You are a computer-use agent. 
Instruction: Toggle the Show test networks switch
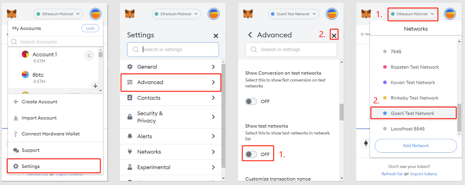tap(251, 154)
